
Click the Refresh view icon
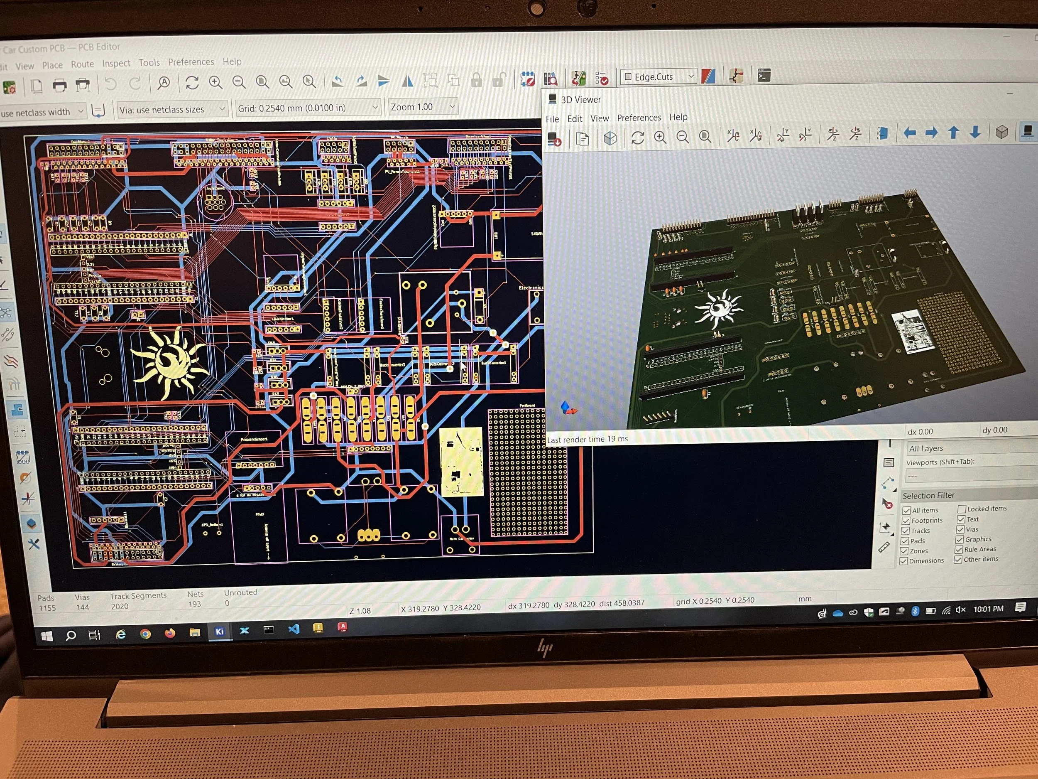coord(192,83)
